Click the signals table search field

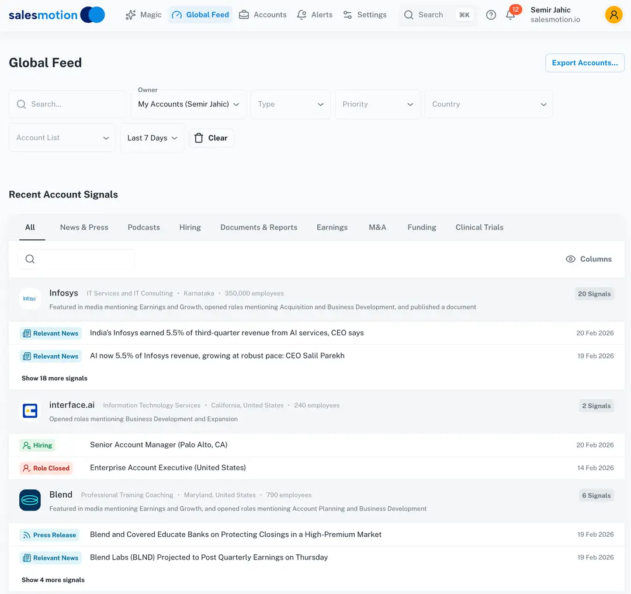coord(75,259)
